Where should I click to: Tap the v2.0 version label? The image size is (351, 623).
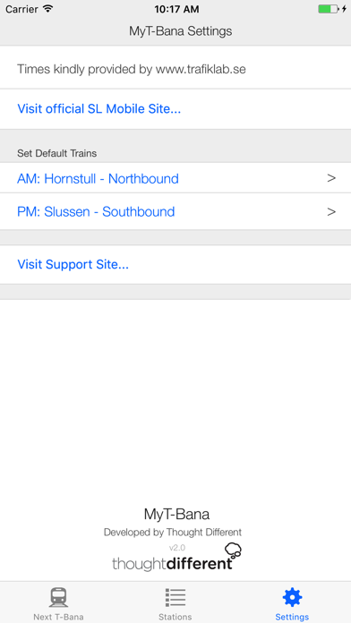coord(177,548)
